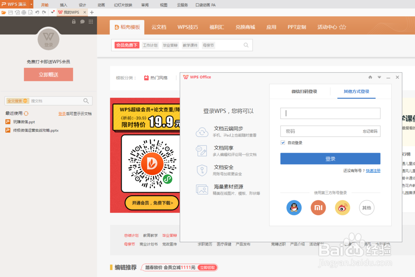Click the magnifier in template search bar

(246, 45)
